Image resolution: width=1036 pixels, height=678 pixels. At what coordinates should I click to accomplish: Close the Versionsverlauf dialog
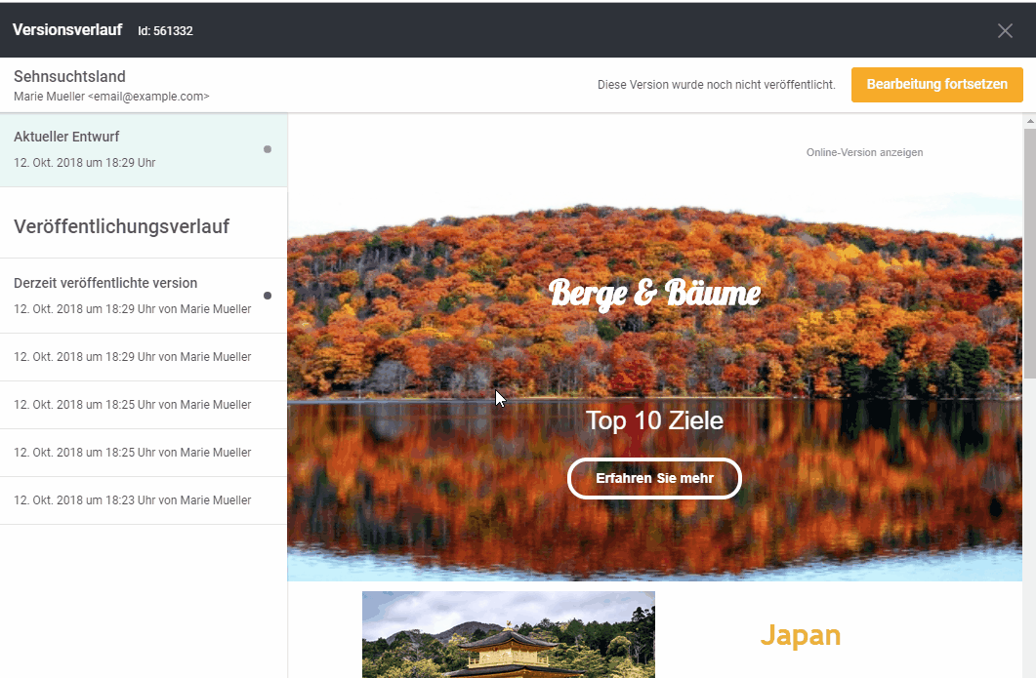tap(1005, 30)
